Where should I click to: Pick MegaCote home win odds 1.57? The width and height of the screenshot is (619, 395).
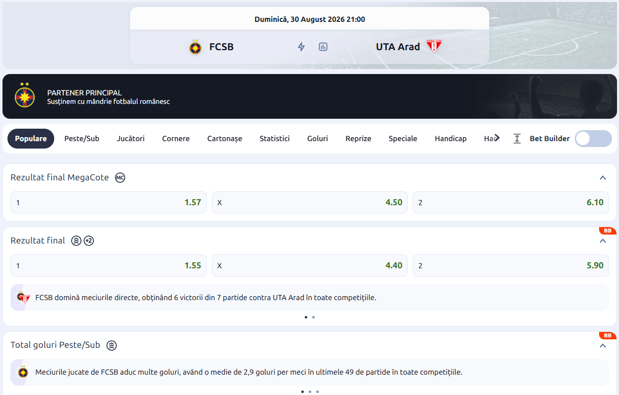coord(108,202)
